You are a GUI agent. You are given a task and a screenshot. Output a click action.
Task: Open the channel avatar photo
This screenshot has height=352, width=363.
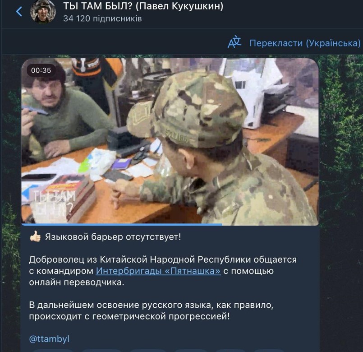(x=43, y=12)
